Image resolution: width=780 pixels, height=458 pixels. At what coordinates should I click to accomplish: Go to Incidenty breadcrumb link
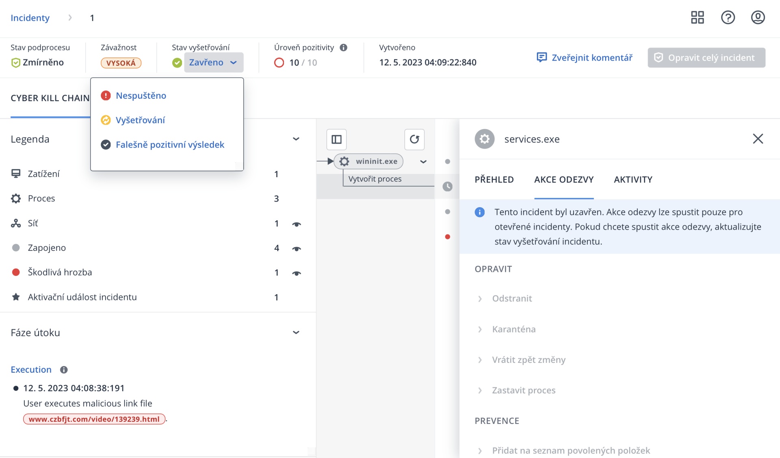pyautogui.click(x=30, y=18)
